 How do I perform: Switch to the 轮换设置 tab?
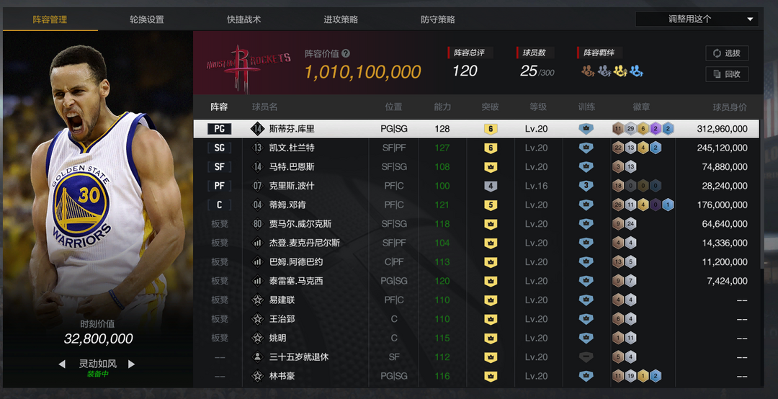coord(147,19)
